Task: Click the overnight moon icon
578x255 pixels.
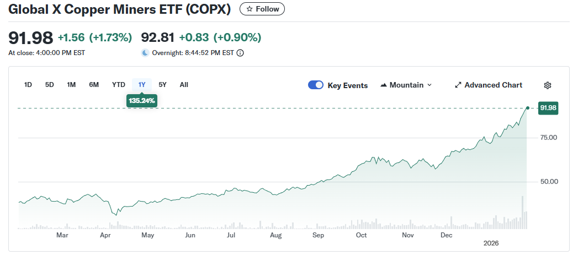Action: [x=145, y=53]
